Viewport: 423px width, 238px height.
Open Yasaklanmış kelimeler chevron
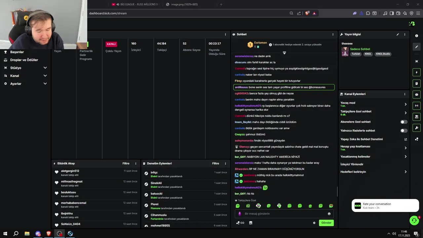click(x=405, y=157)
